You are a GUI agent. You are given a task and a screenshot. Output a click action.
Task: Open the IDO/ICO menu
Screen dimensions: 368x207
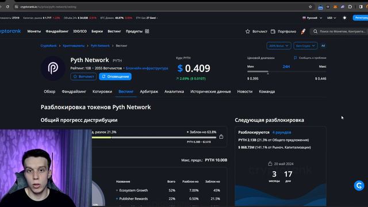pos(80,31)
